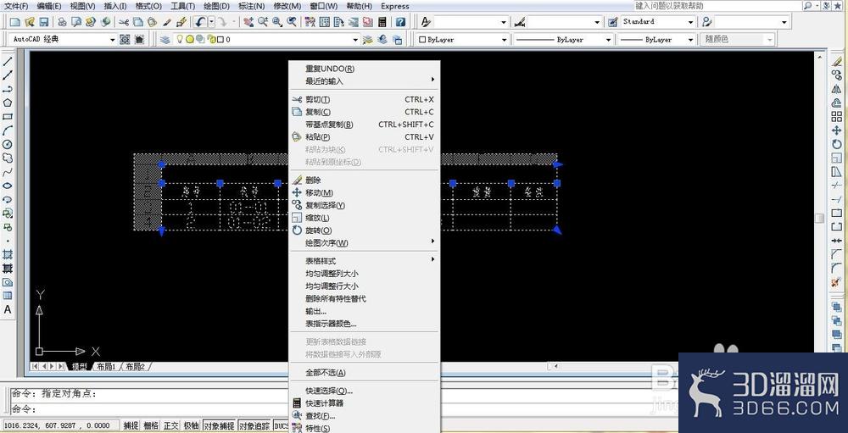Click the Pan realtime hand icon
Screen dimensions: 848x433
248,22
